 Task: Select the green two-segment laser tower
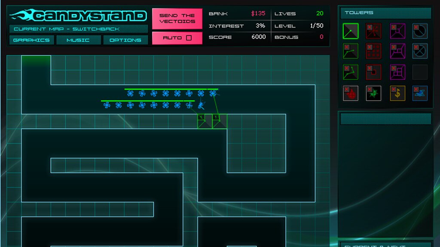[351, 51]
